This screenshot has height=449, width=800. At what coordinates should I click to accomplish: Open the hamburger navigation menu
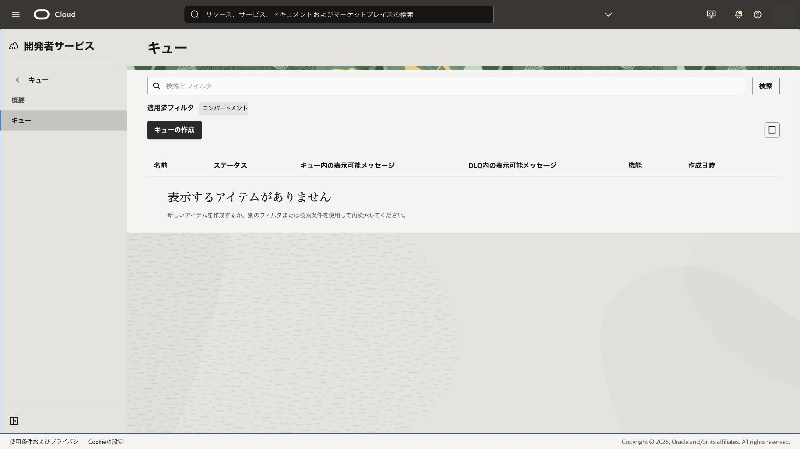coord(15,14)
